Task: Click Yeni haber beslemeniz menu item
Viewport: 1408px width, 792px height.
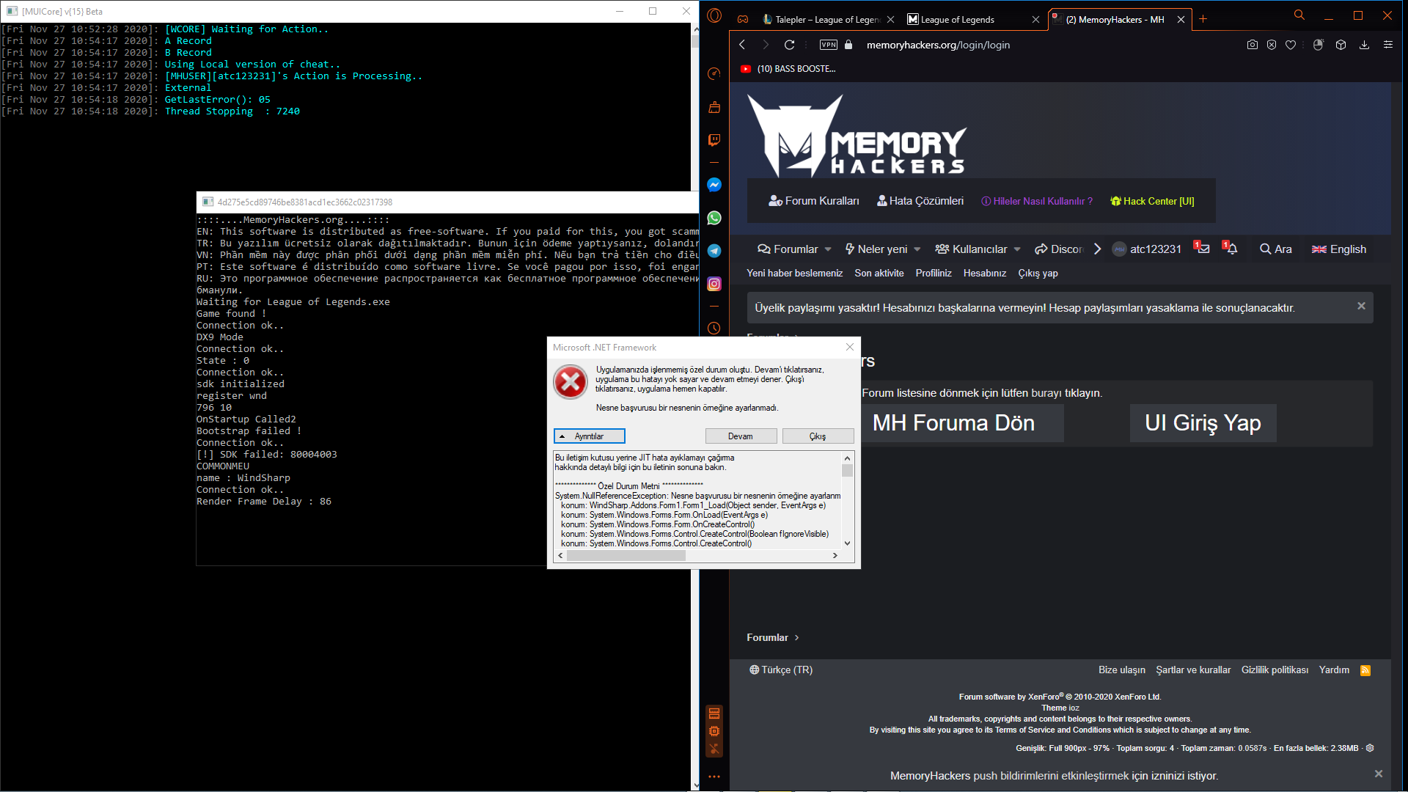Action: [795, 273]
